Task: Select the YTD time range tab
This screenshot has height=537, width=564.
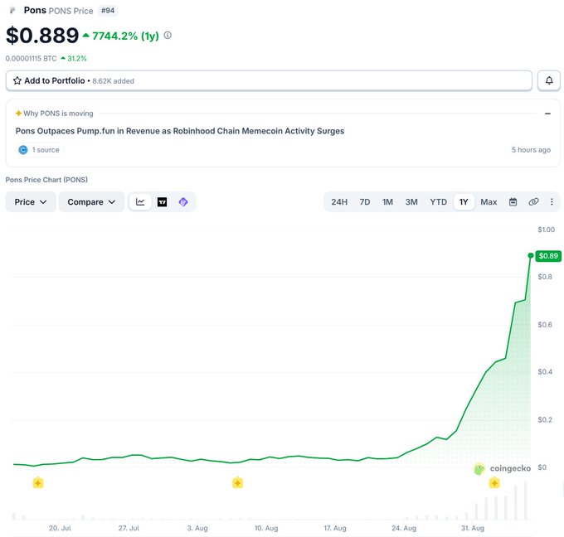Action: point(438,202)
